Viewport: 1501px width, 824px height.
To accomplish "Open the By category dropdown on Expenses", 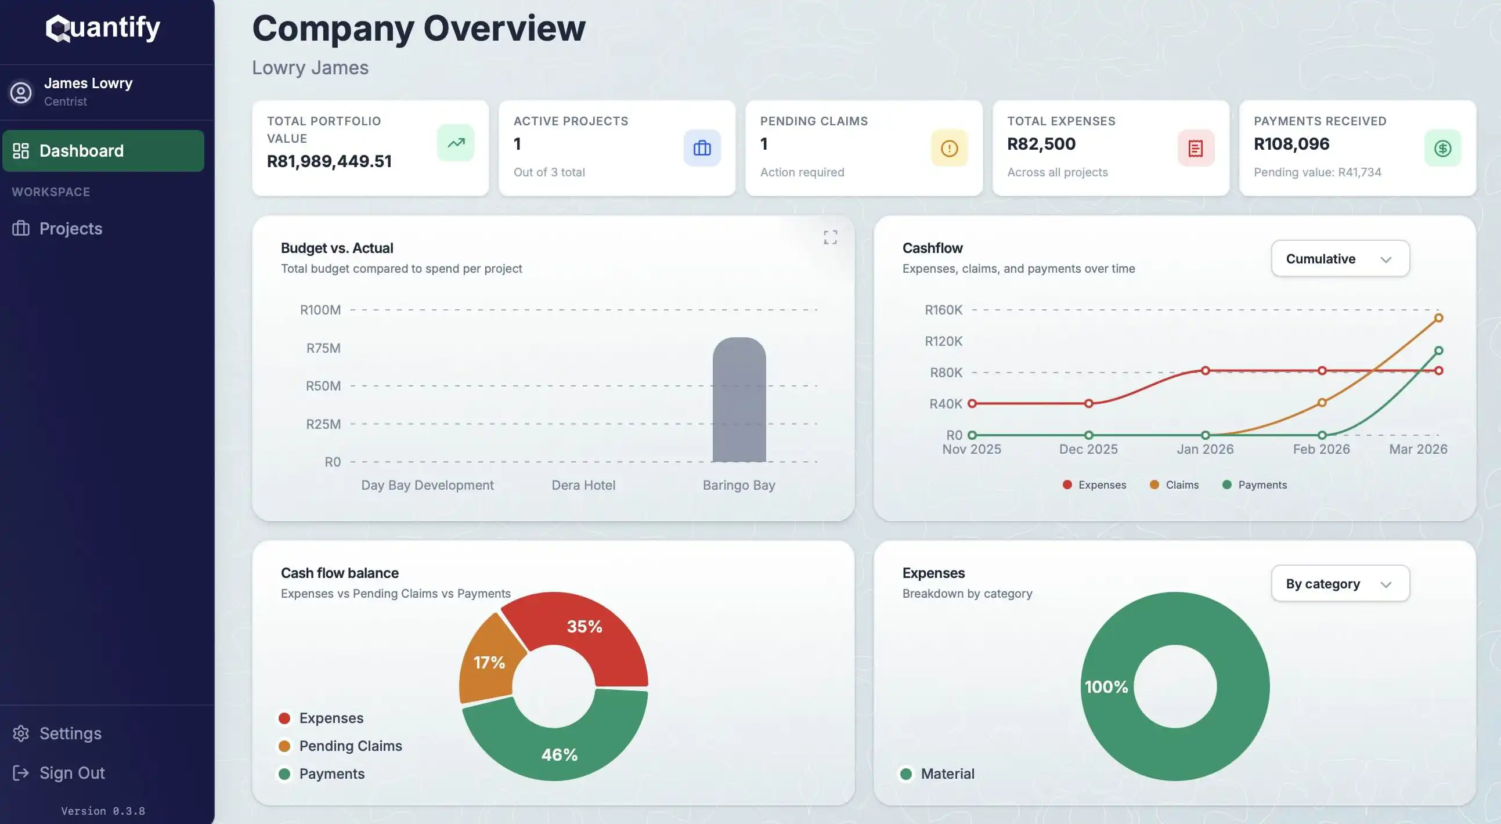I will (x=1340, y=584).
